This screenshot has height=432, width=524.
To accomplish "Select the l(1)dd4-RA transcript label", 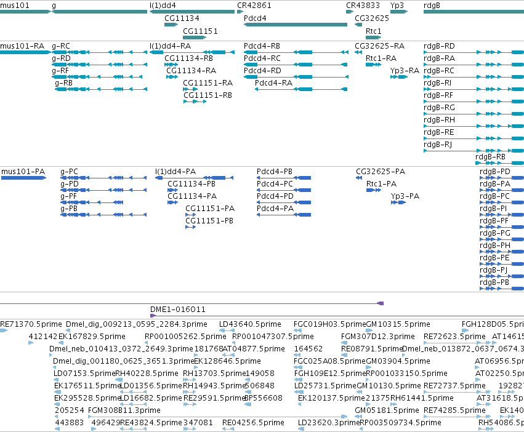I will pos(171,46).
